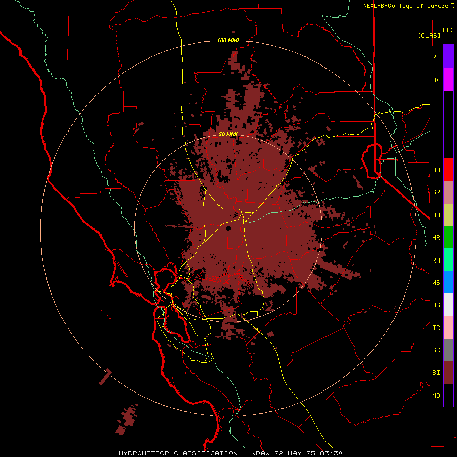Click the 'NEXLAB-College of DuPage' credit text

point(405,6)
